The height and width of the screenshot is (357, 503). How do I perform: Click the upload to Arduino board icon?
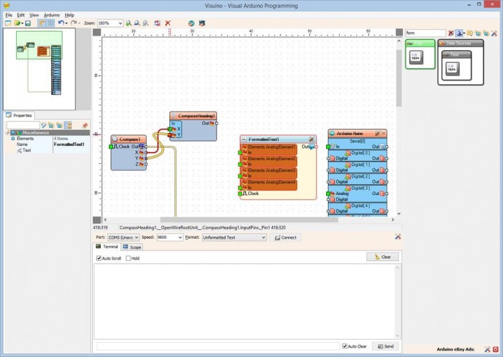click(x=201, y=23)
